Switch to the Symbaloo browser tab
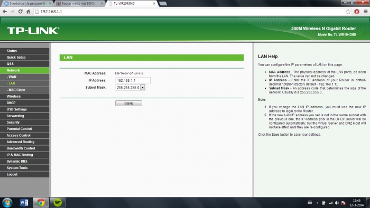The width and height of the screenshot is (370, 208). [27, 4]
